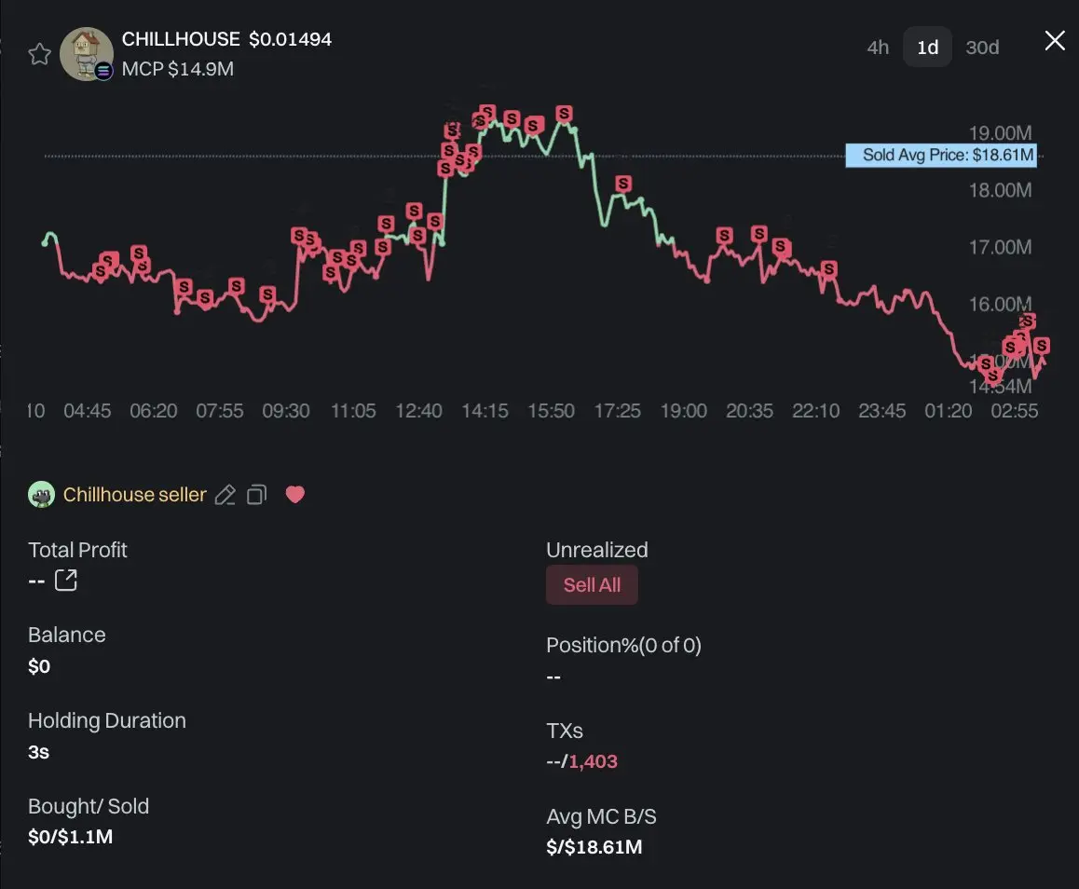The image size is (1079, 889).
Task: Click the sell marker above 22:10
Action: (x=829, y=269)
